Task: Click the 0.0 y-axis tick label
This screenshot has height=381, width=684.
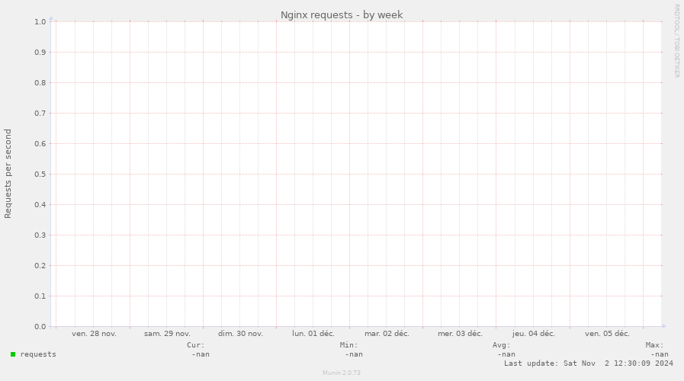Action: tap(40, 326)
